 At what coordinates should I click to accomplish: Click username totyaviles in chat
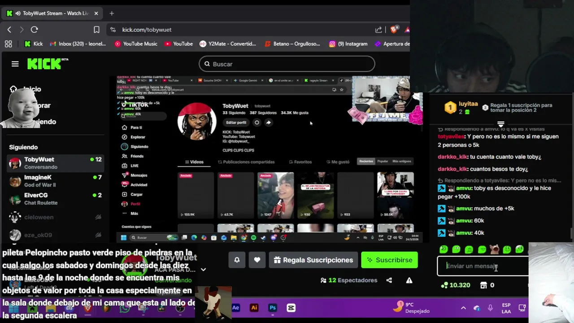pos(451,136)
